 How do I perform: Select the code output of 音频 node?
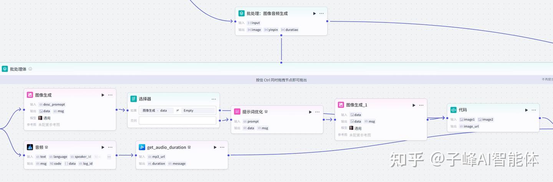55,164
